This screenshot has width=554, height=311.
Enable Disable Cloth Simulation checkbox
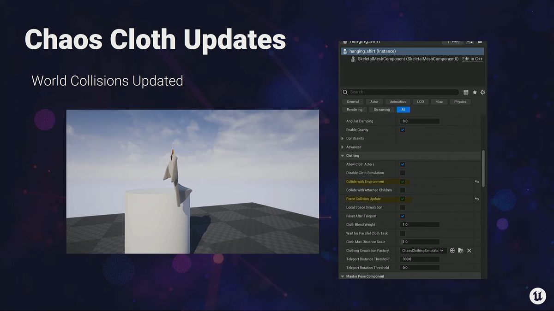click(403, 173)
